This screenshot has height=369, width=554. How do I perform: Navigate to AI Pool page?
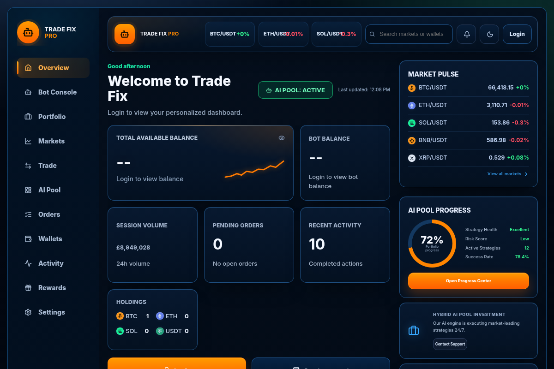tap(54, 190)
